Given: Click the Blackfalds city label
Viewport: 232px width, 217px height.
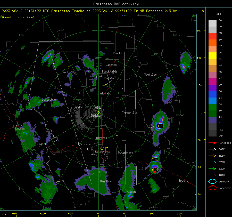Looking at the screenshot, I should (110, 71).
